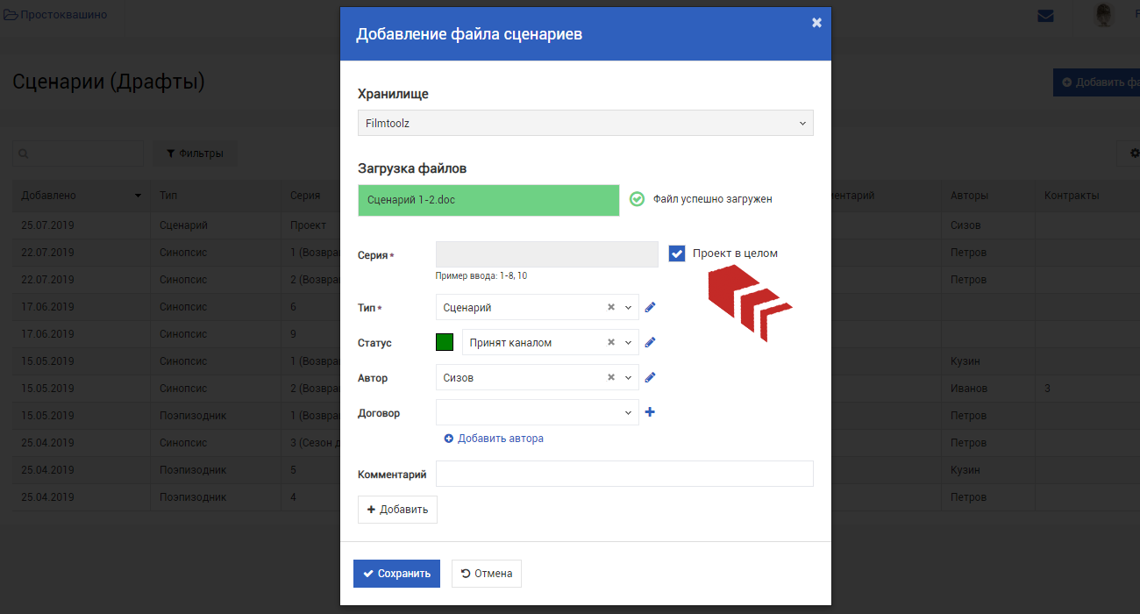Click the search field in background page
Viewport: 1140px width, 614px height.
point(78,153)
